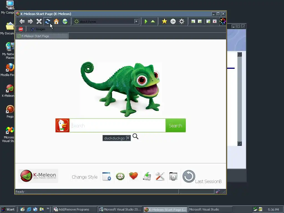The width and height of the screenshot is (284, 213).
Task: Open the URL bar history dropdown
Action: coord(136,22)
